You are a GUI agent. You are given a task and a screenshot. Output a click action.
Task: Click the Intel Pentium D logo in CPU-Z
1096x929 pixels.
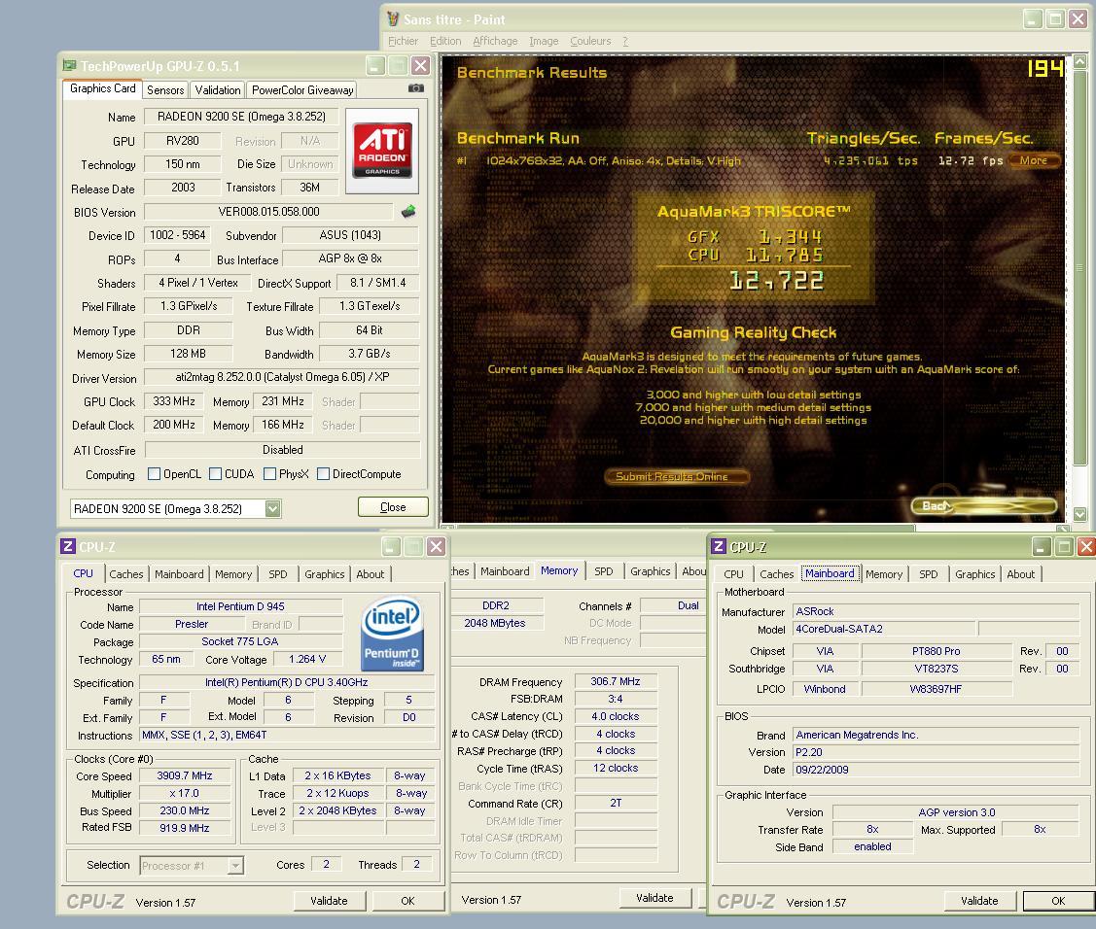[391, 634]
